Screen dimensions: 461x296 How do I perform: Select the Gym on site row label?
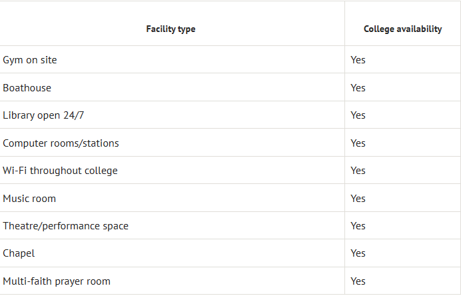(30, 60)
